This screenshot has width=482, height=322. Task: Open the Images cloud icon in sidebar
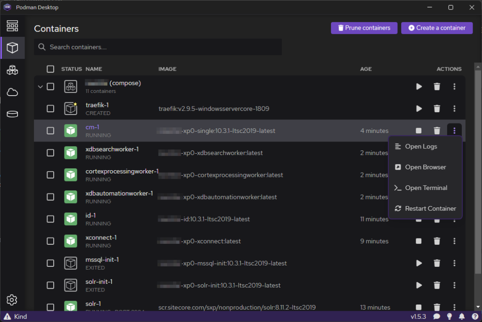pos(12,92)
